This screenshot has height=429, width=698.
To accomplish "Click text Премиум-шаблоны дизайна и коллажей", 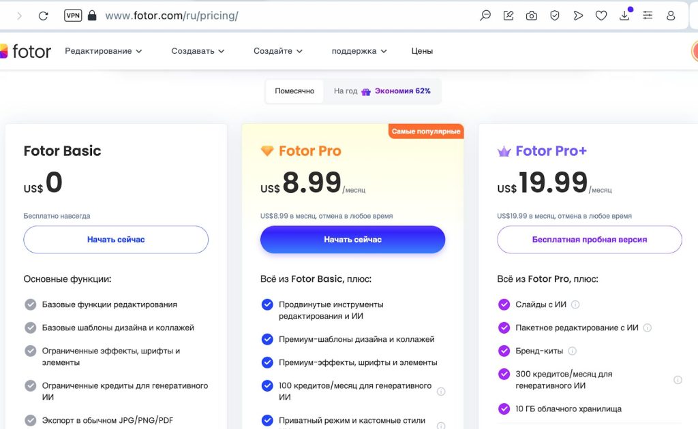I will point(356,339).
